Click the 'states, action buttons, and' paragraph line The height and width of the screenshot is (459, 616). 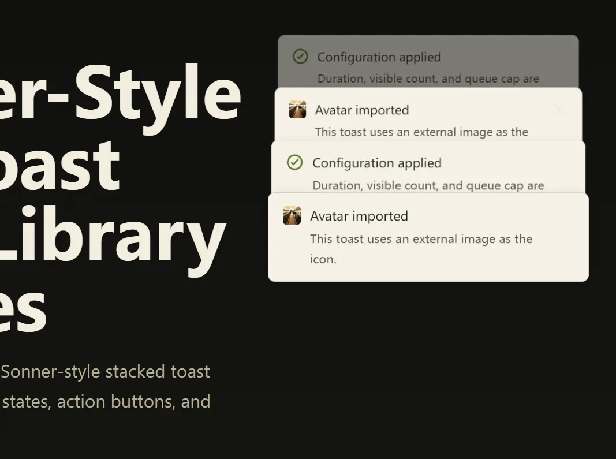click(106, 402)
